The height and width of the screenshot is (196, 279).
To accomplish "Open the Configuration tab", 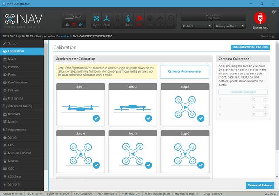I will (x=22, y=83).
